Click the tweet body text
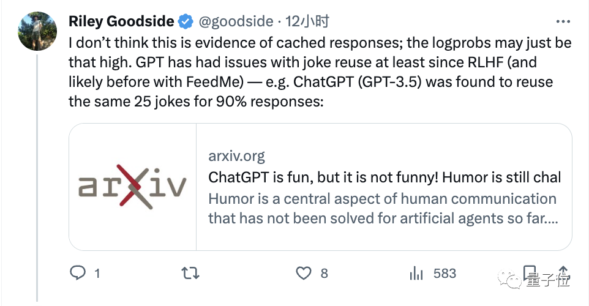The image size is (589, 306). pyautogui.click(x=318, y=72)
